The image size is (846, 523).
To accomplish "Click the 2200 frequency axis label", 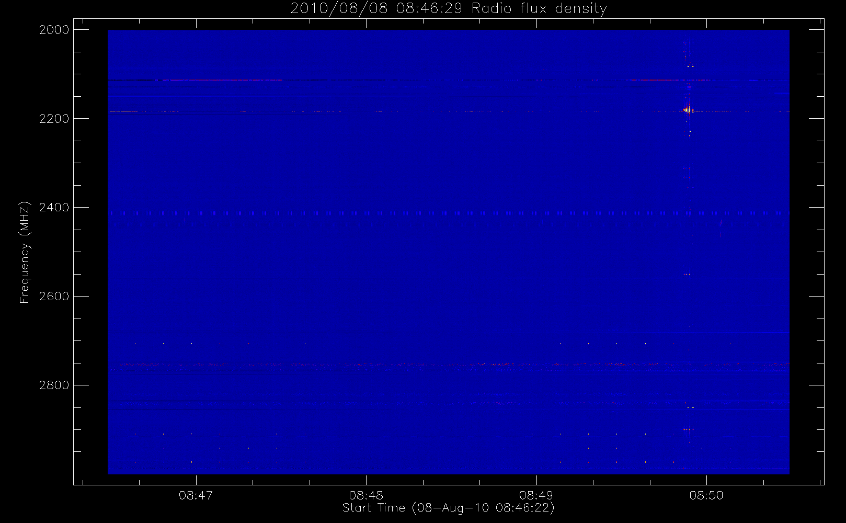I will pyautogui.click(x=54, y=119).
